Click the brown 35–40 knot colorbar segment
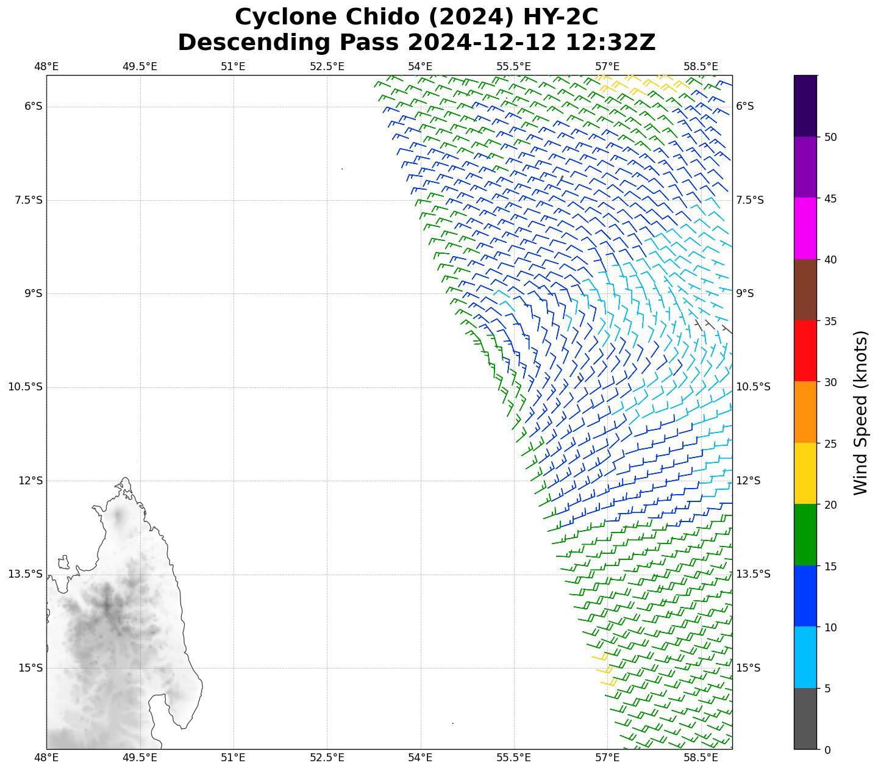Screen dimensions: 878x771 [x=805, y=290]
